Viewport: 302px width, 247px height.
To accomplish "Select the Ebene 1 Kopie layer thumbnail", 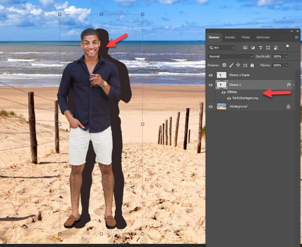I will [x=221, y=75].
